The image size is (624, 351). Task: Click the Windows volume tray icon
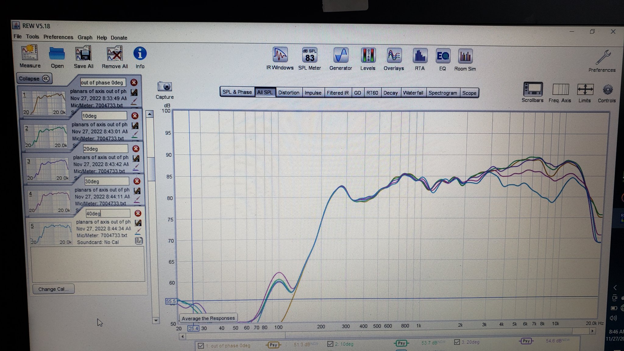[x=614, y=318]
